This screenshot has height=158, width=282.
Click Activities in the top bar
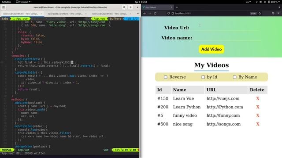click(6, 2)
